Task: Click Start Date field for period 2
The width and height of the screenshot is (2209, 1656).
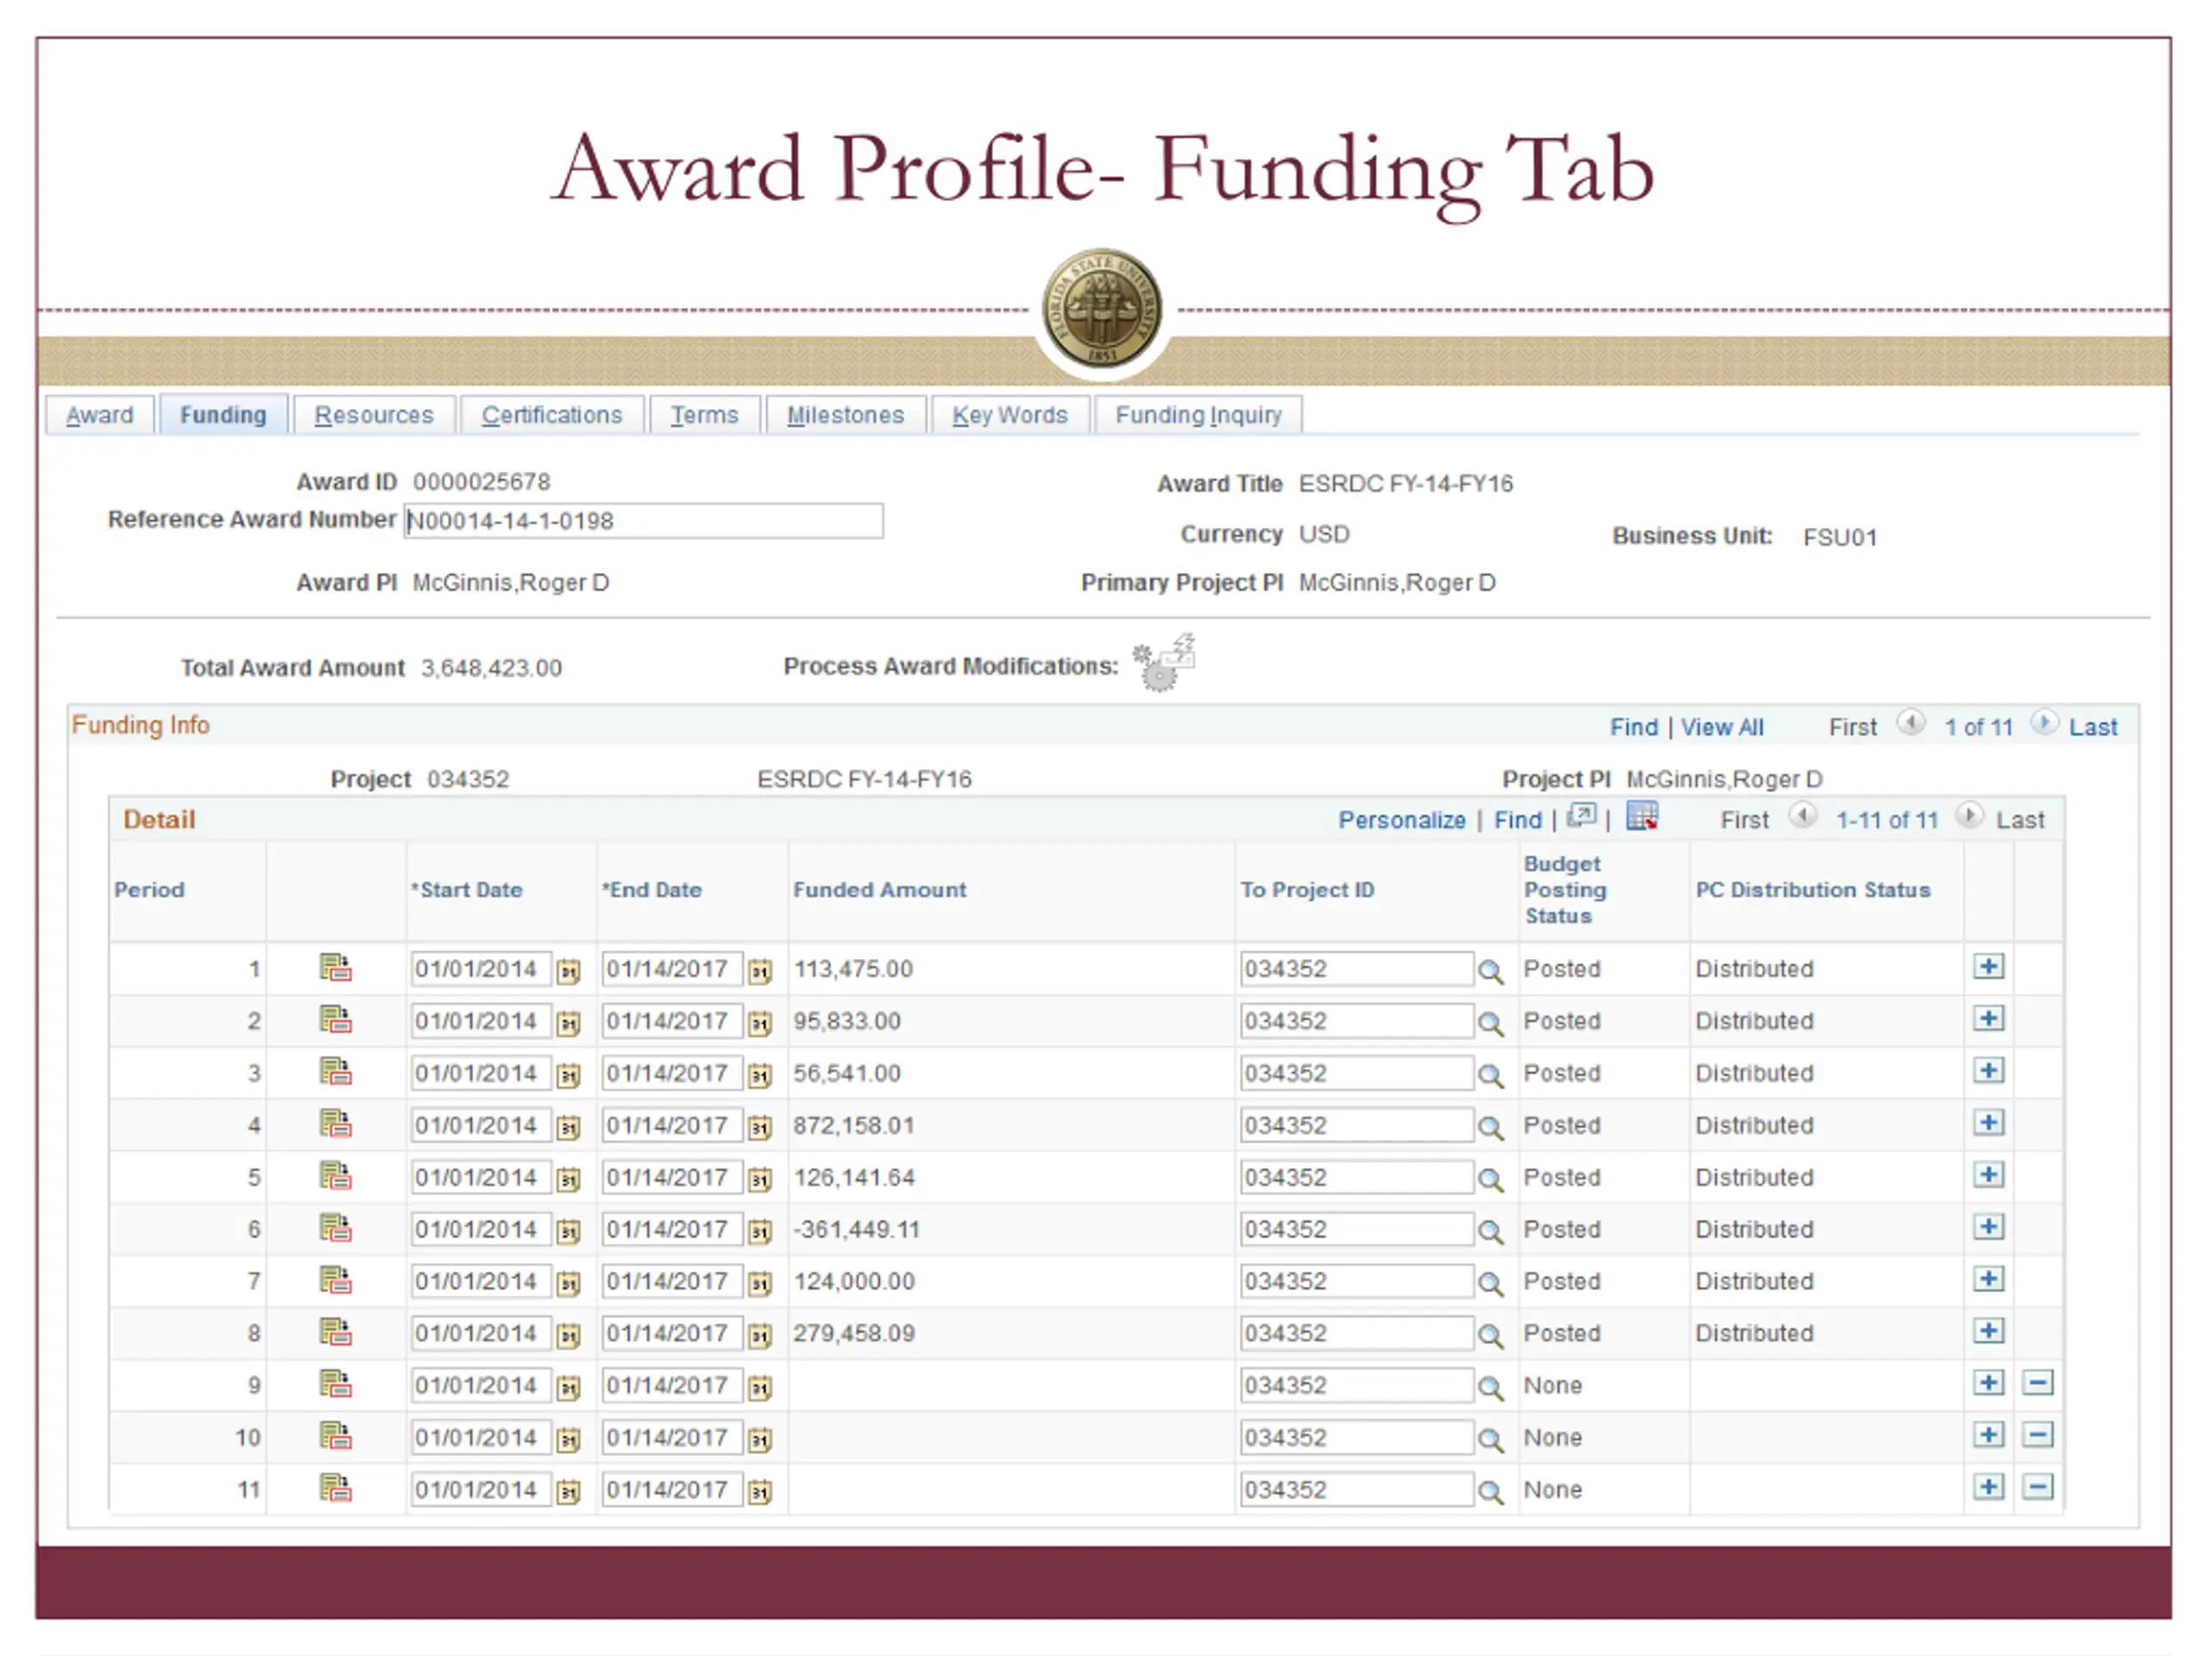Action: pyautogui.click(x=481, y=1021)
